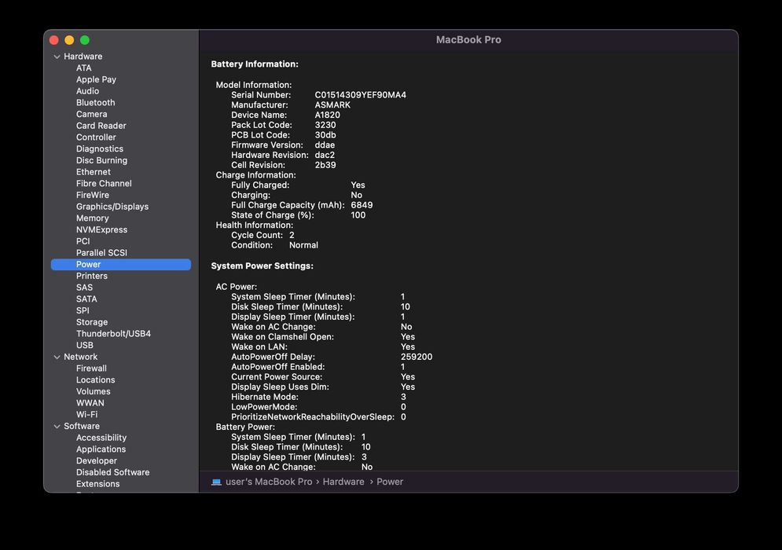Select Printers in the sidebar
The height and width of the screenshot is (550, 782).
click(92, 276)
